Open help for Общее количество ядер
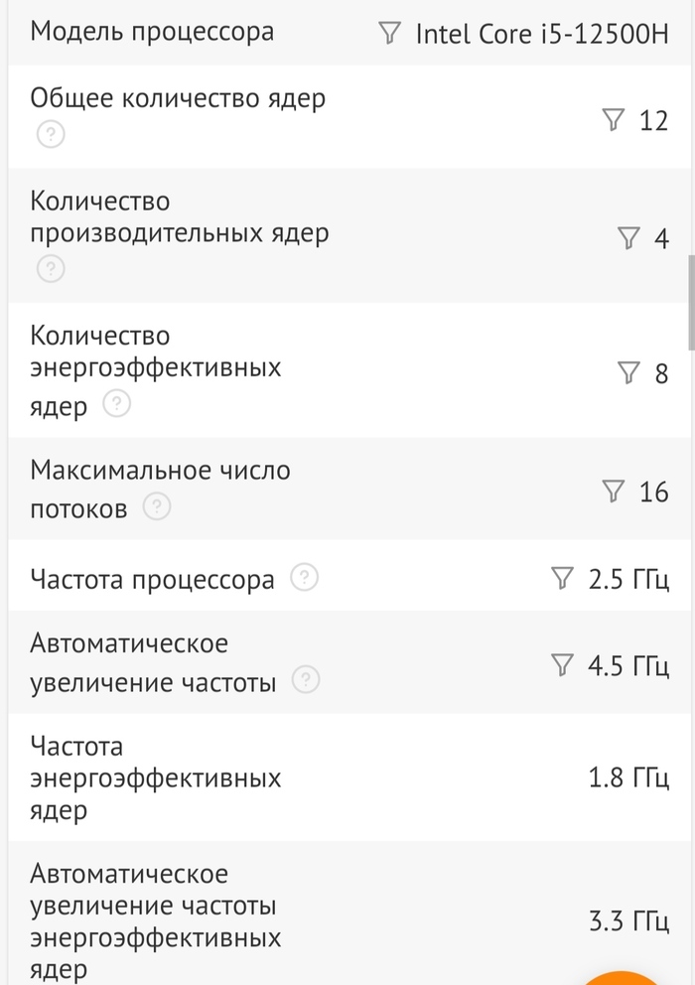 [50, 134]
